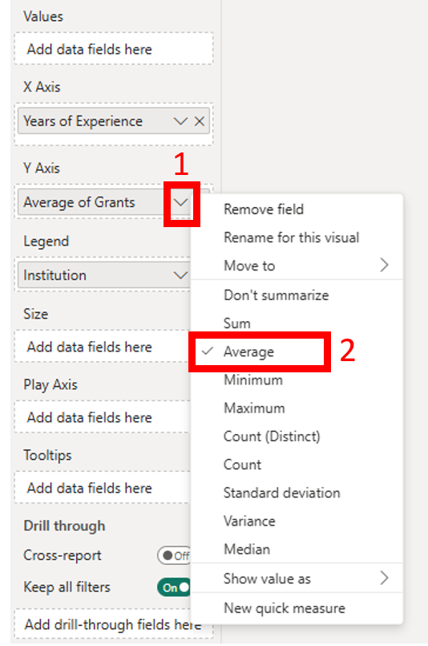Select Variance aggregation
This screenshot has height=646, width=428.
[297, 521]
